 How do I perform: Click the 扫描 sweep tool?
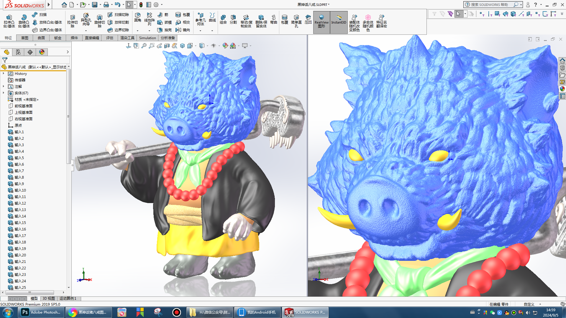(x=40, y=14)
